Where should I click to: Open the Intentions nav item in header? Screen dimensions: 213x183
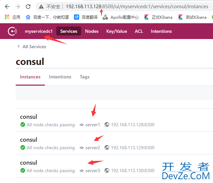pos(161,31)
